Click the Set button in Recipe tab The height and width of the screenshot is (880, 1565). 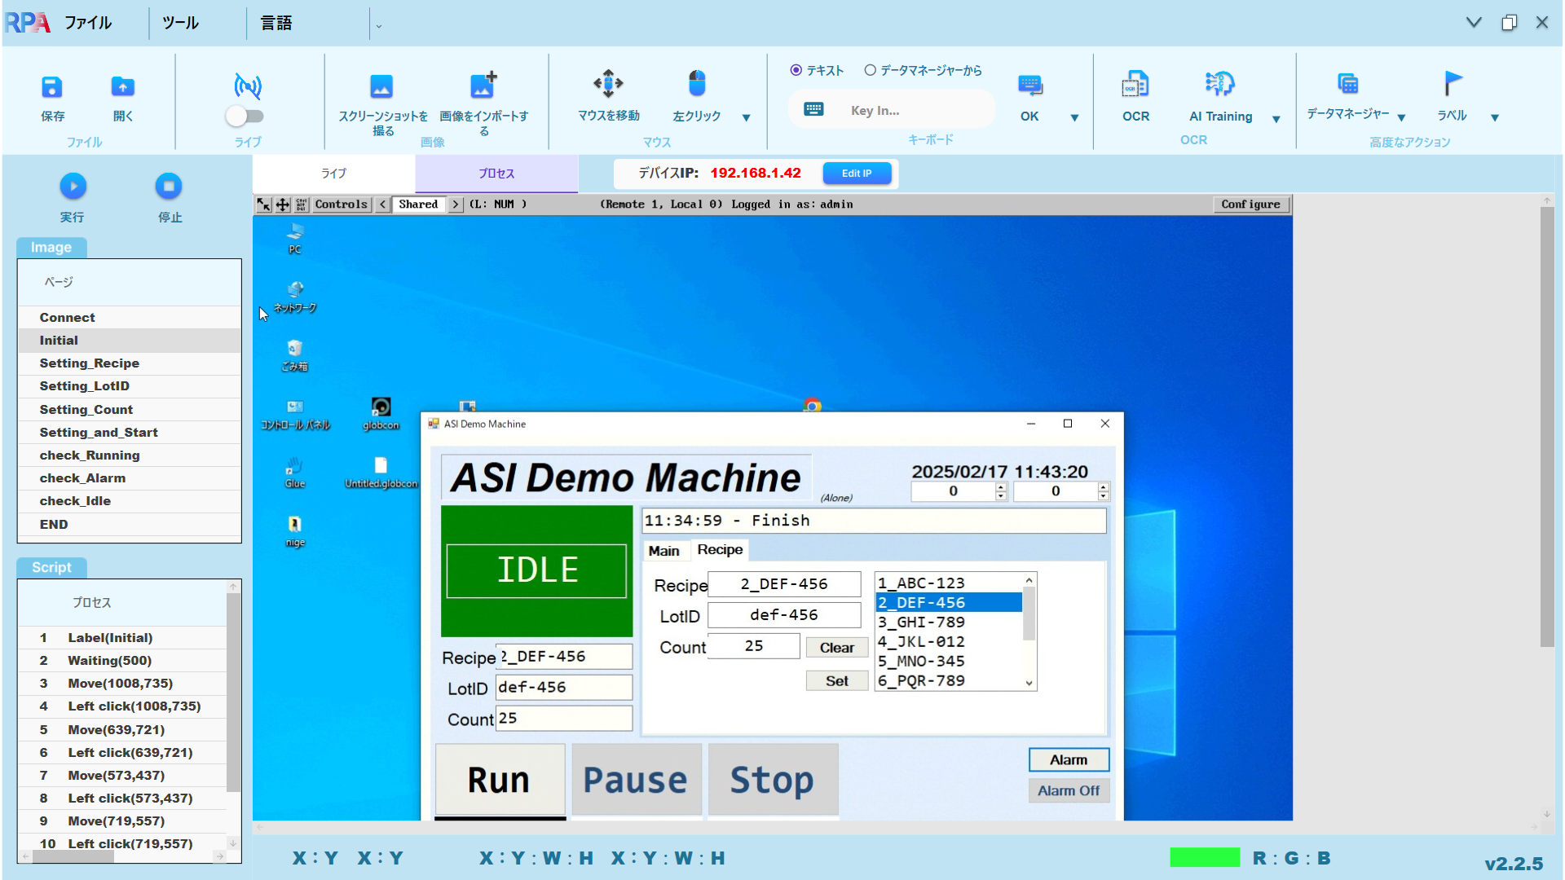click(x=837, y=681)
